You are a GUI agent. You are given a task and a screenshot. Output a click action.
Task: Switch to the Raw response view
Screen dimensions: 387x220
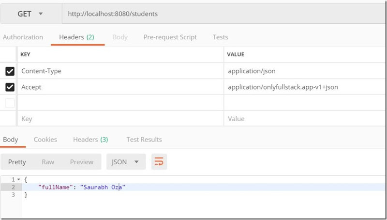point(48,162)
